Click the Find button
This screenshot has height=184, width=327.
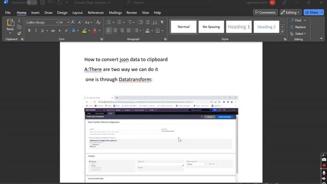tap(296, 20)
